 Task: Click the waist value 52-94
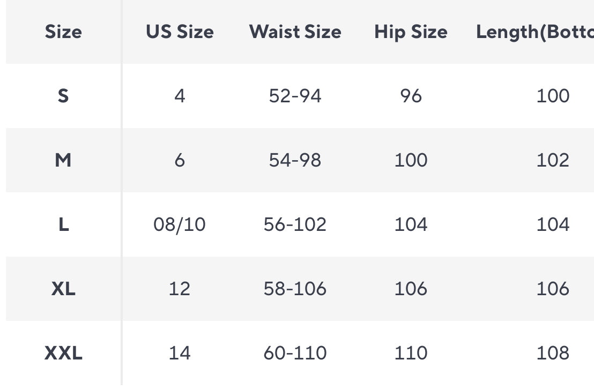tap(295, 96)
